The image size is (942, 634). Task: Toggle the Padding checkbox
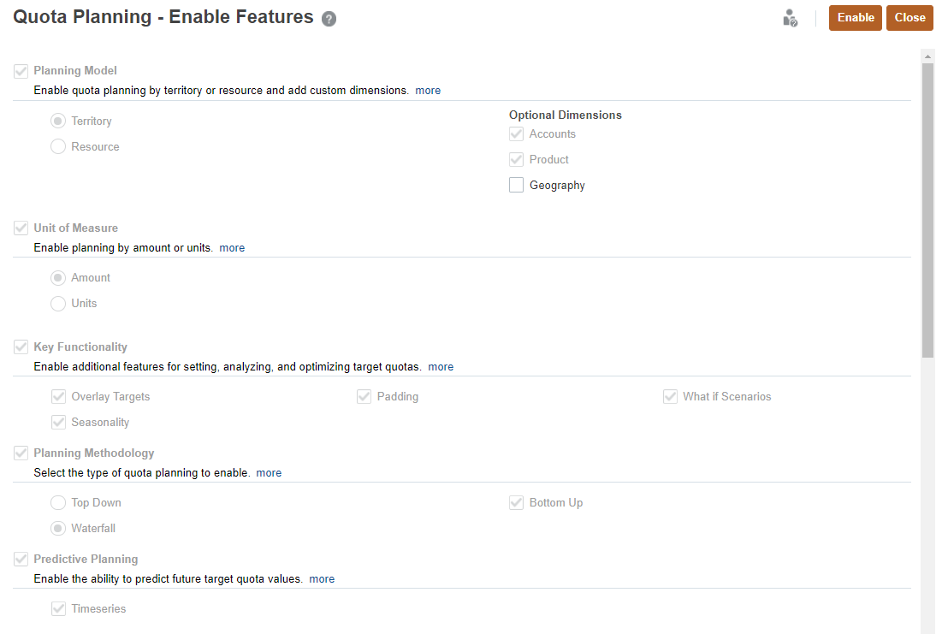(364, 396)
